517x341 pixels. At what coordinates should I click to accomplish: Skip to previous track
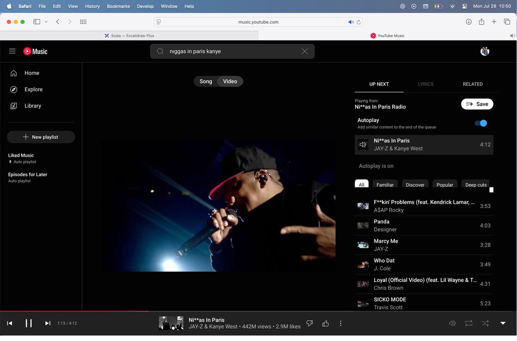click(x=9, y=323)
